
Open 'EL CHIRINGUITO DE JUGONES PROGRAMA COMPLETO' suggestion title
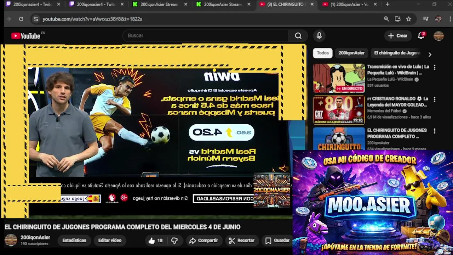397,133
